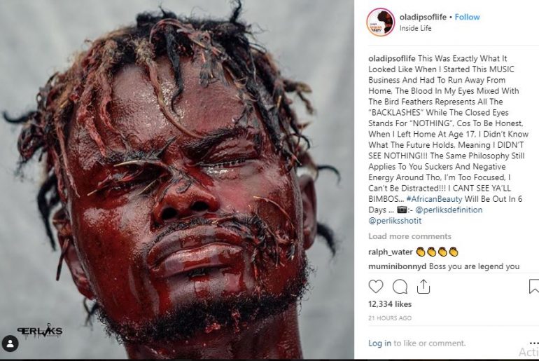This screenshot has height=361, width=539.
Task: Open commenter muminibonnyd's profile
Action: (x=398, y=266)
